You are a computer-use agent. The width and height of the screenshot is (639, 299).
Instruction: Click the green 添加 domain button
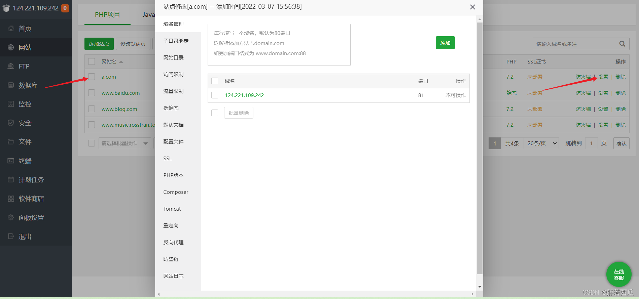pyautogui.click(x=445, y=43)
